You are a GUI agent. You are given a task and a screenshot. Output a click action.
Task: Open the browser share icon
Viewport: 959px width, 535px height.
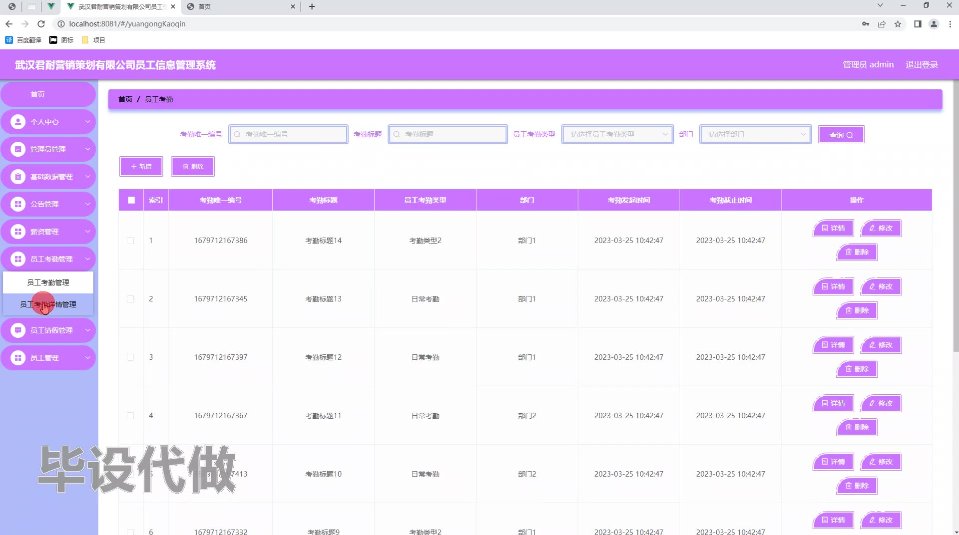pos(882,24)
